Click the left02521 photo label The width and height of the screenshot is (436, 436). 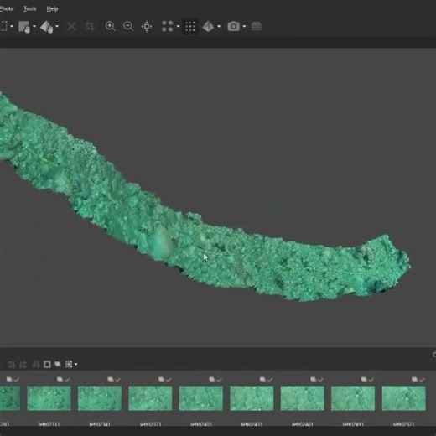[403, 424]
